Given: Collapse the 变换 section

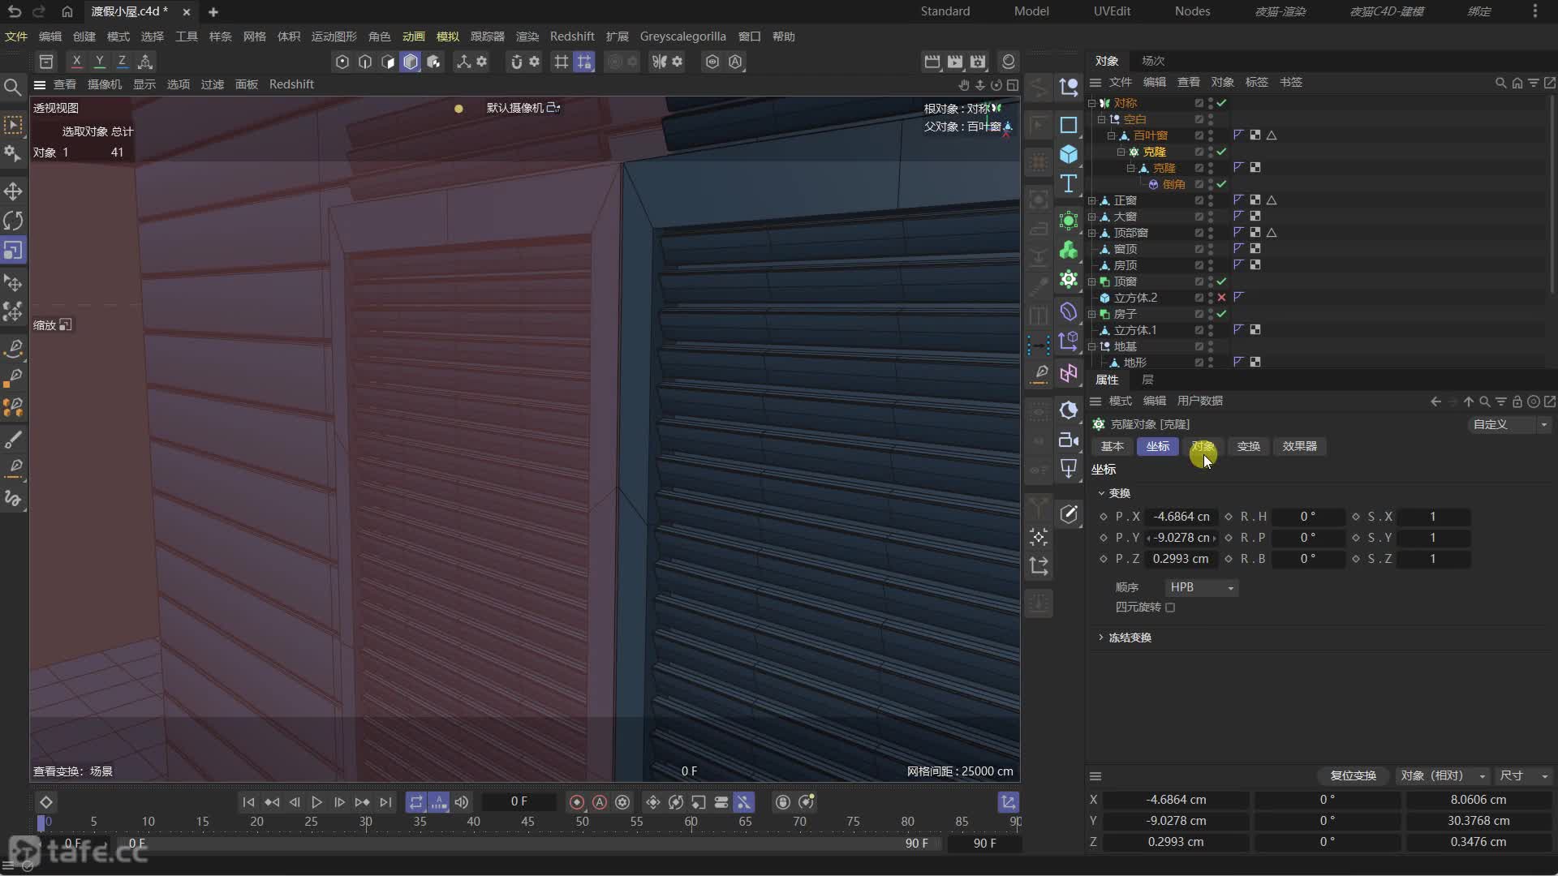Looking at the screenshot, I should pos(1101,493).
